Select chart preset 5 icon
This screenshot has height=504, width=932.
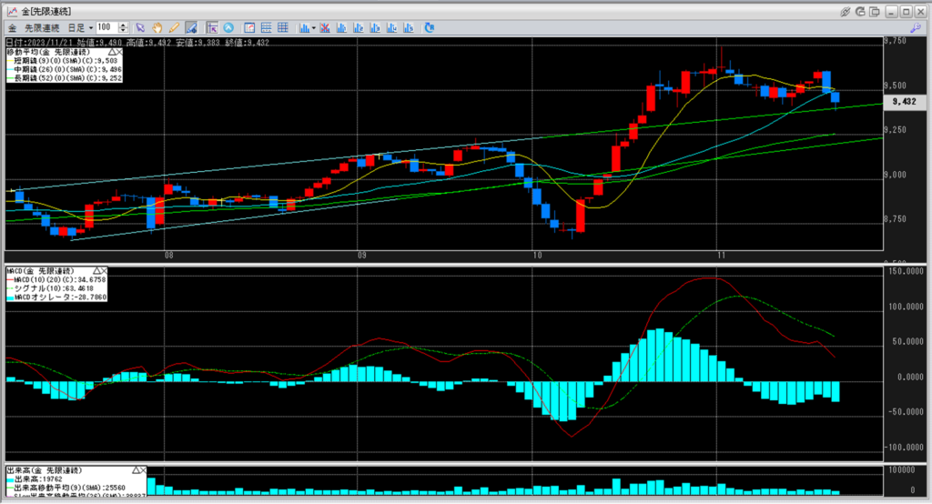[x=409, y=28]
